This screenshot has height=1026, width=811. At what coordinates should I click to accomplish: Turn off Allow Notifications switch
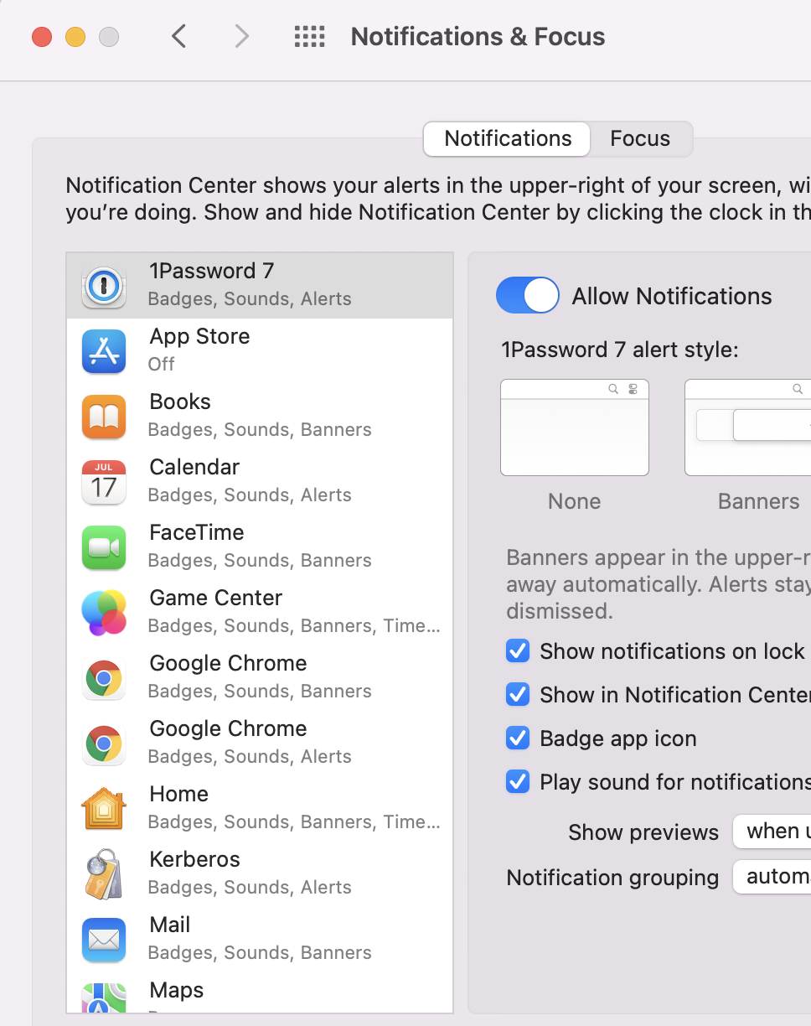[528, 296]
